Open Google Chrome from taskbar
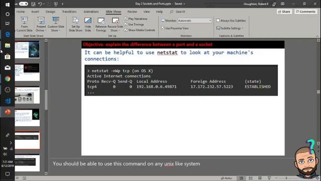This screenshot has width=321, height=181. tap(8, 79)
